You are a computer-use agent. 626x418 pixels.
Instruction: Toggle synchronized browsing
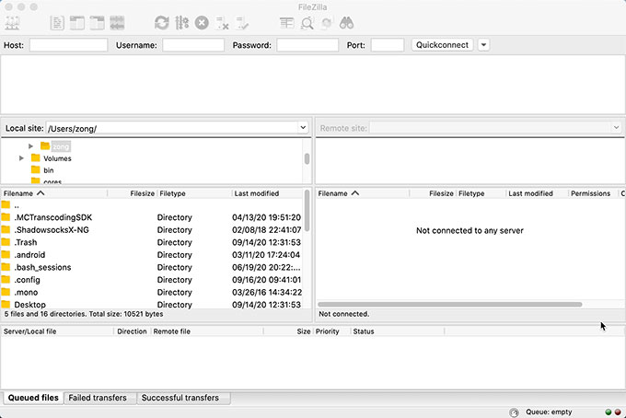click(327, 23)
